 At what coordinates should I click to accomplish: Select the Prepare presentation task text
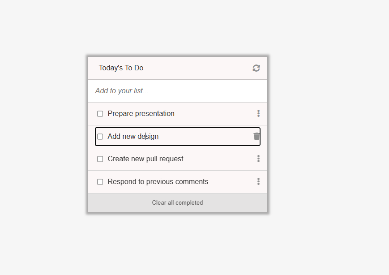click(x=141, y=114)
